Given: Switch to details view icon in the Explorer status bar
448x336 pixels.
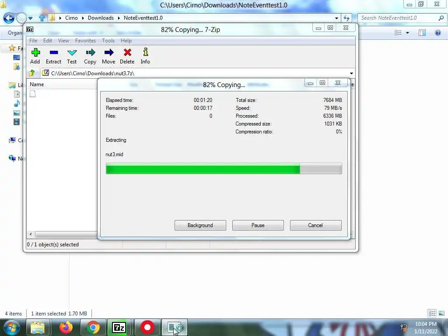Looking at the screenshot, I should (x=432, y=313).
